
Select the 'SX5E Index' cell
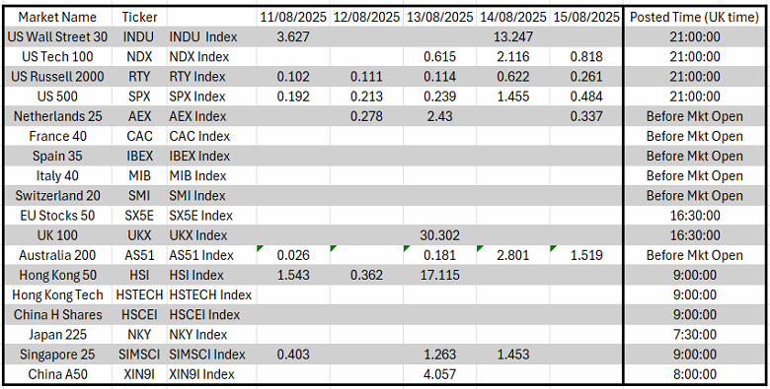tap(211, 216)
